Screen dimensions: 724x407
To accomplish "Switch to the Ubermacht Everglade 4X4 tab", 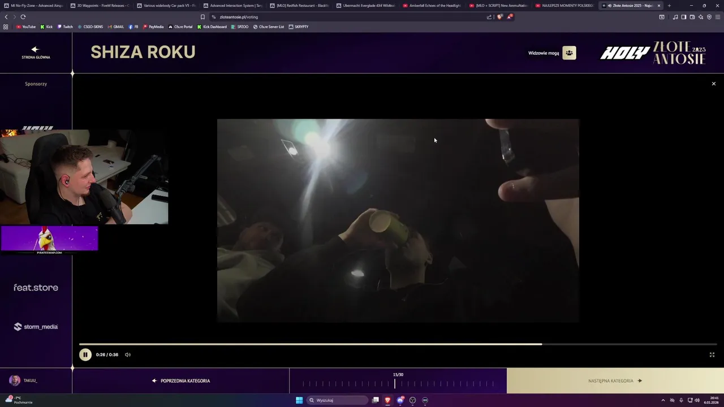I will pos(365,6).
